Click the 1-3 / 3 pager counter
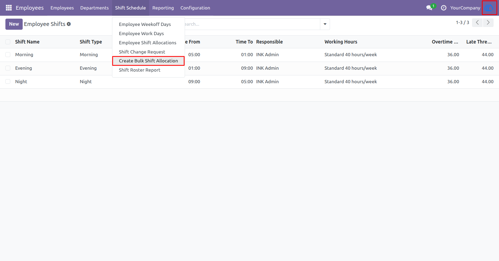 [463, 23]
